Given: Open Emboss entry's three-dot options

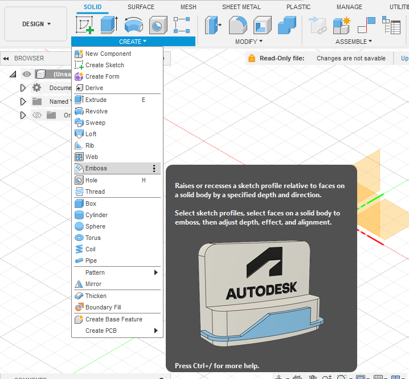Looking at the screenshot, I should [154, 168].
